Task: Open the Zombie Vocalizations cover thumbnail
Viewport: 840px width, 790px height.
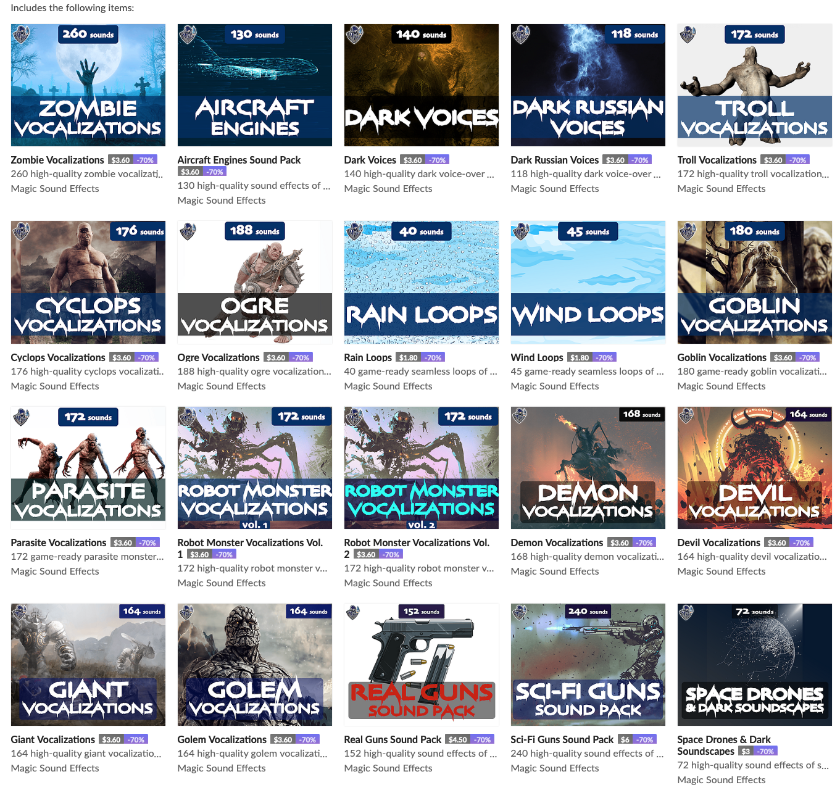Action: pyautogui.click(x=88, y=85)
